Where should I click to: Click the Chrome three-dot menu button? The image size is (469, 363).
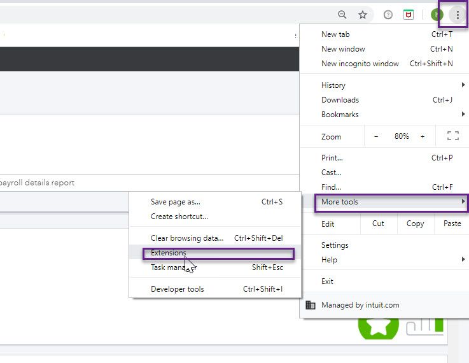tap(457, 15)
